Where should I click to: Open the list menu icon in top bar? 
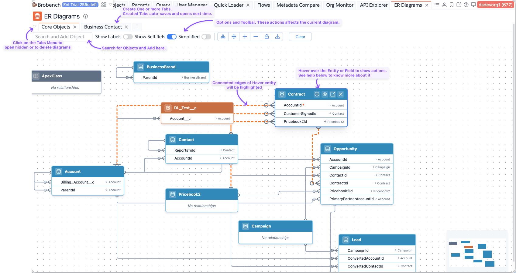click(437, 5)
